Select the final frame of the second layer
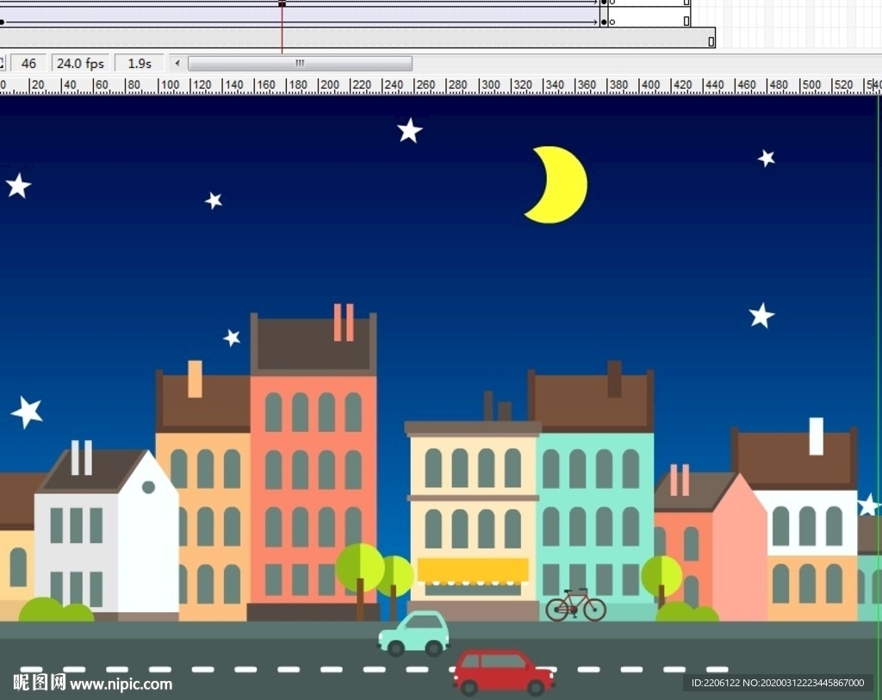The height and width of the screenshot is (700, 882). click(x=686, y=22)
